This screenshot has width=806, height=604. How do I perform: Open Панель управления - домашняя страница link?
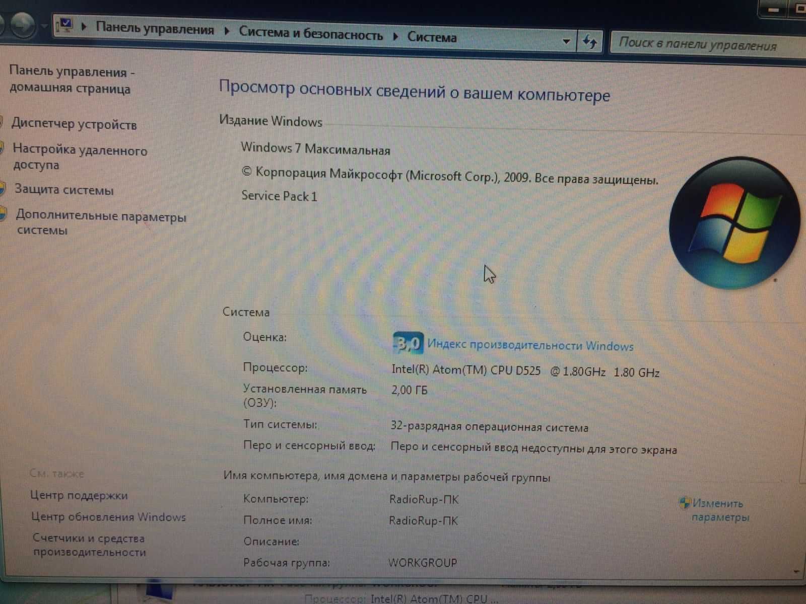point(72,80)
